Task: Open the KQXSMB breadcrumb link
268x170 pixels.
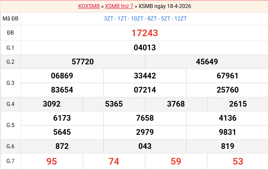Action: point(89,6)
